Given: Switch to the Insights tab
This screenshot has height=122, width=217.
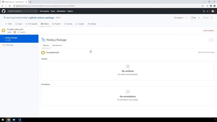Looking at the screenshot, I should 80,24.
